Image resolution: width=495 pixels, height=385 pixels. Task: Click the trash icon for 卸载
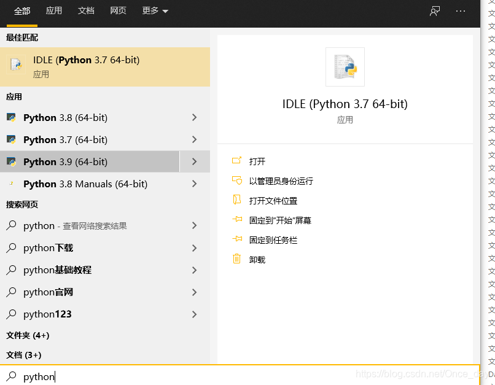237,259
